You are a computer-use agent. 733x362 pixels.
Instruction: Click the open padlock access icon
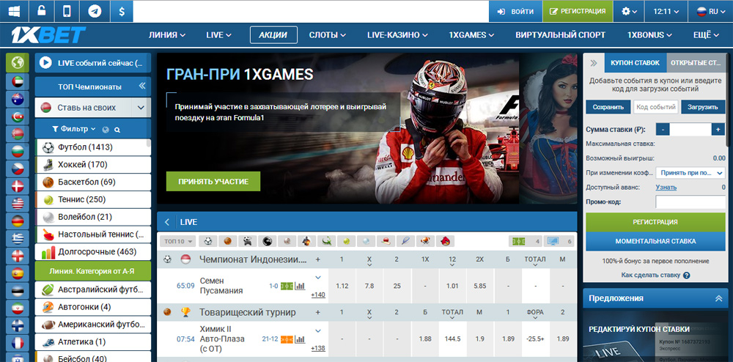[41, 11]
